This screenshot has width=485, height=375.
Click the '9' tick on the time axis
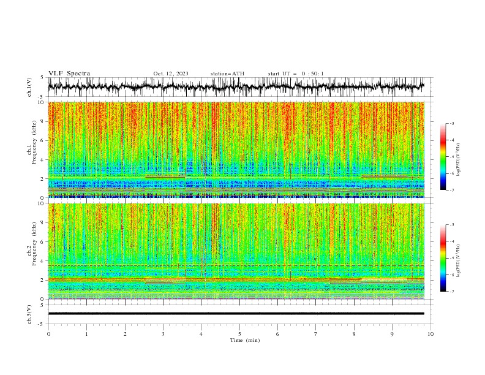coord(392,334)
